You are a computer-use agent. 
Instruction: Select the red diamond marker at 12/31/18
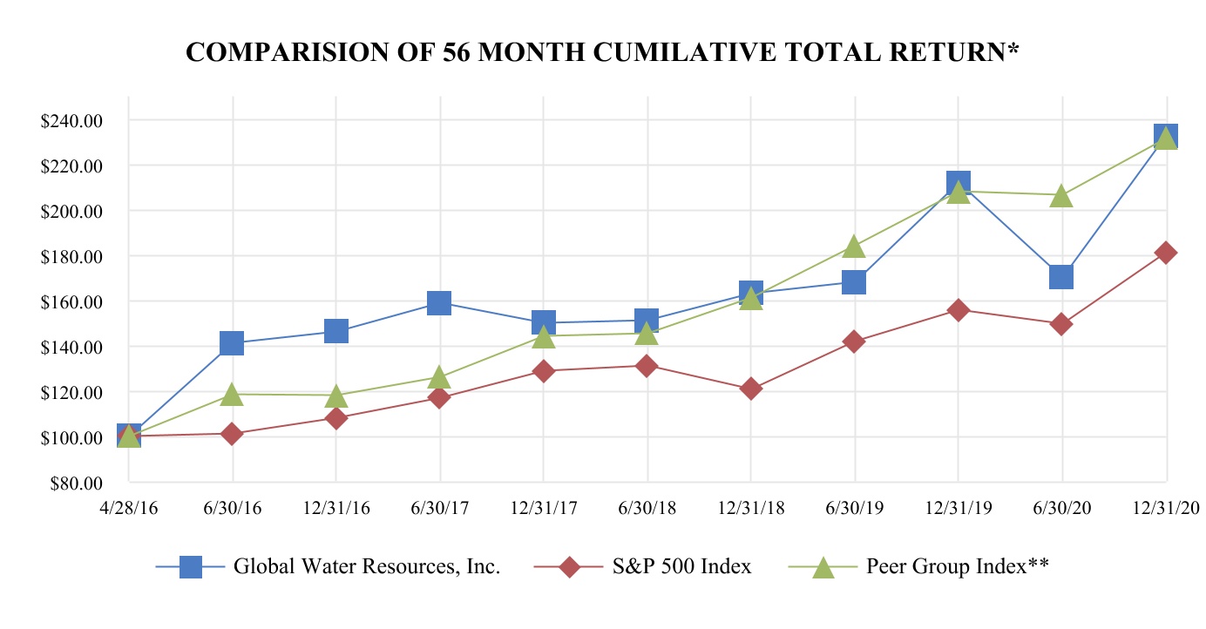pyautogui.click(x=750, y=389)
